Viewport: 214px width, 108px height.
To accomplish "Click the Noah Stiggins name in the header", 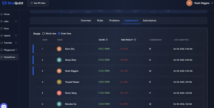I will [202, 3].
